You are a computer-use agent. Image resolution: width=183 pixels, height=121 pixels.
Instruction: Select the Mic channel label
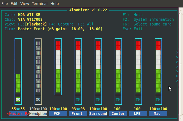158,114
